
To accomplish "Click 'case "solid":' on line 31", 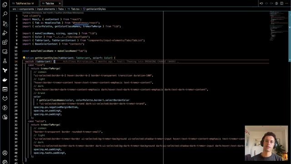I will 37,121.
